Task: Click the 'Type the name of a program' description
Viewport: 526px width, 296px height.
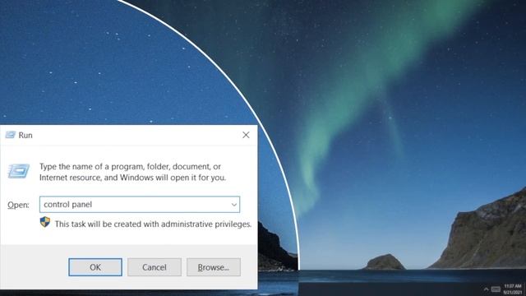Action: pyautogui.click(x=133, y=172)
